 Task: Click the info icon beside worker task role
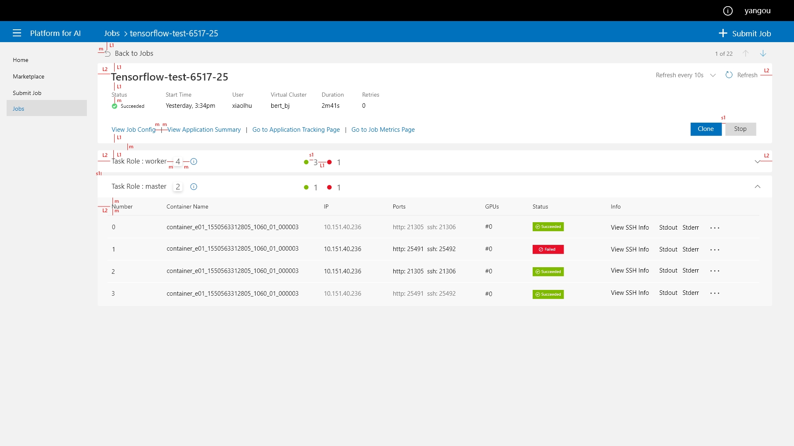tap(194, 161)
